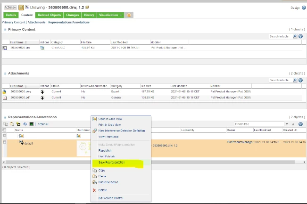This screenshot has height=204, width=307.
Task: Sort Attachments by Last Modified column
Action: [179, 86]
